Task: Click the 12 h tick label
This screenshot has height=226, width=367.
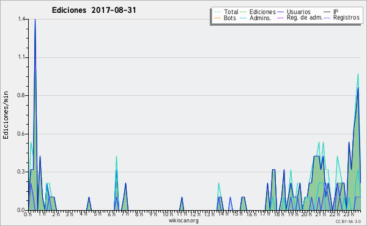Action: tap(195, 214)
